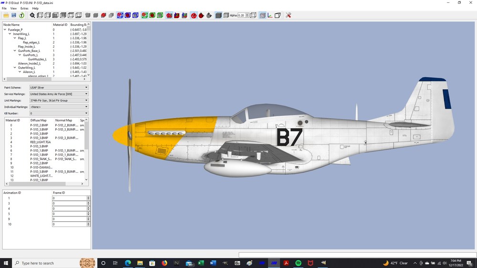The image size is (477, 268).
Task: Open the File menu
Action: click(4, 9)
